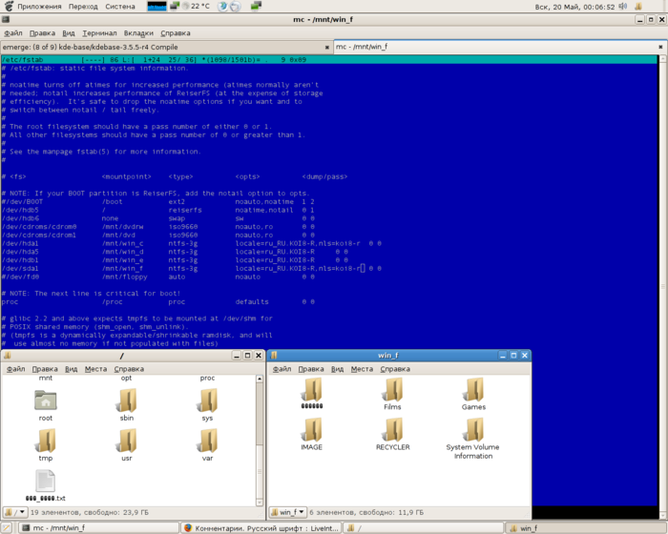Select the unreadable-named folder above IMAGE
This screenshot has width=668, height=534.
pyautogui.click(x=312, y=390)
